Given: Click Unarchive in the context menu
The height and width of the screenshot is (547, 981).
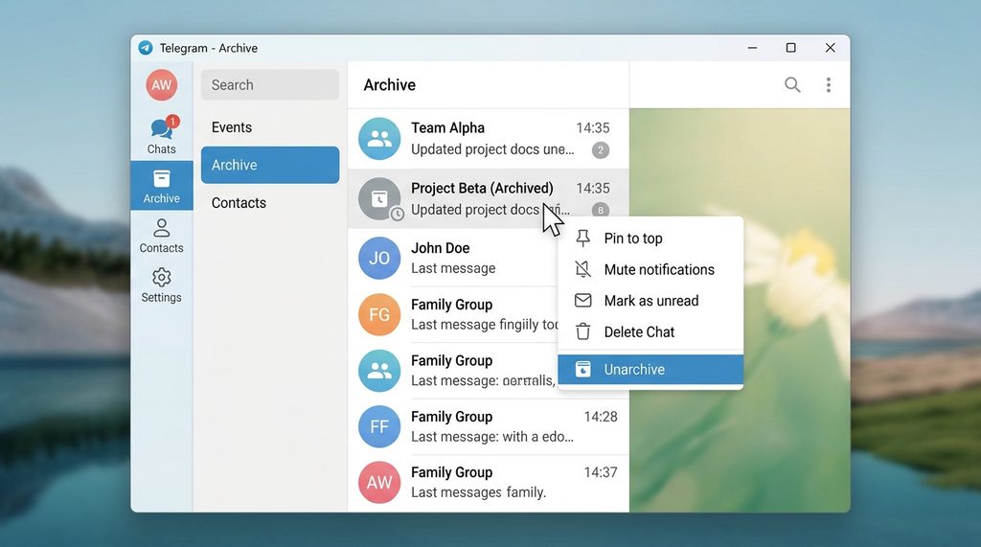Looking at the screenshot, I should click(633, 370).
